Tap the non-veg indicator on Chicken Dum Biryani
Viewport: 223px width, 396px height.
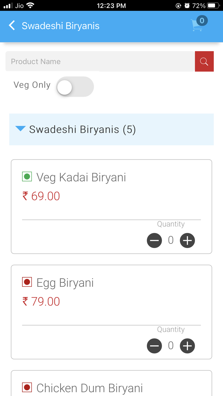(x=27, y=387)
